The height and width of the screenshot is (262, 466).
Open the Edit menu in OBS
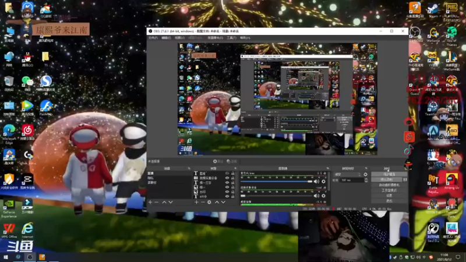[x=166, y=38]
